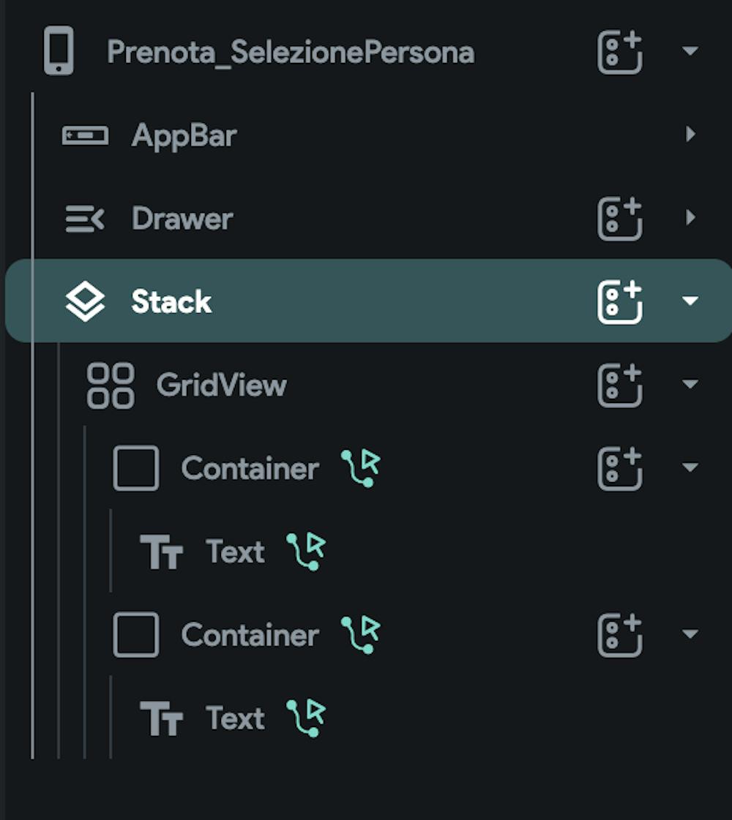Click the add-widget icon on Prenota_SelezionePersona row

click(x=619, y=52)
